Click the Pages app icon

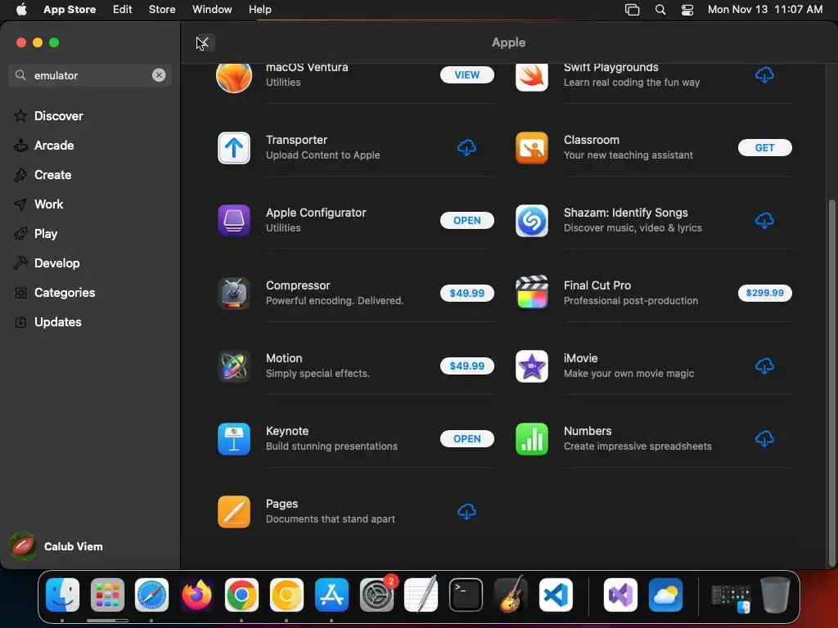coord(233,512)
